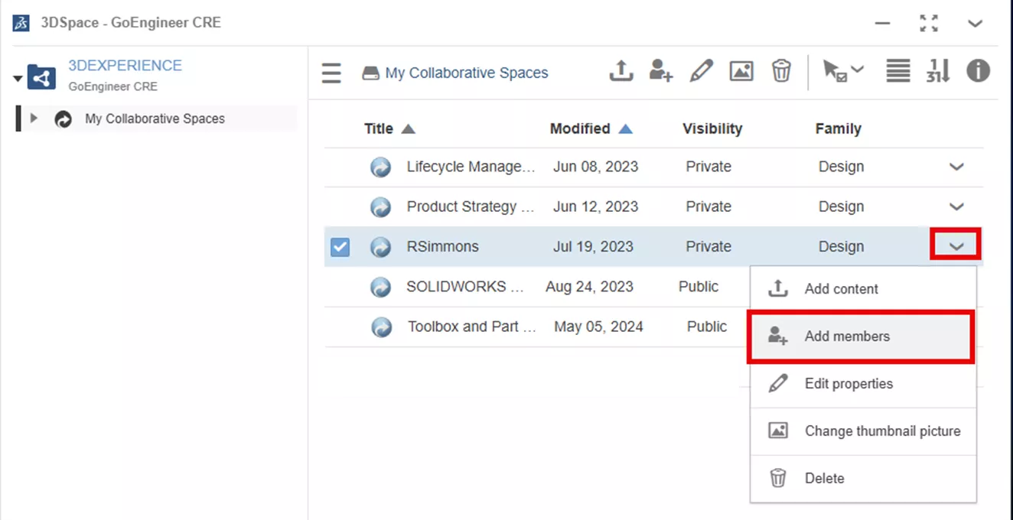Click the My Collaborative Spaces breadcrumb link
The height and width of the screenshot is (520, 1013).
[x=467, y=73]
